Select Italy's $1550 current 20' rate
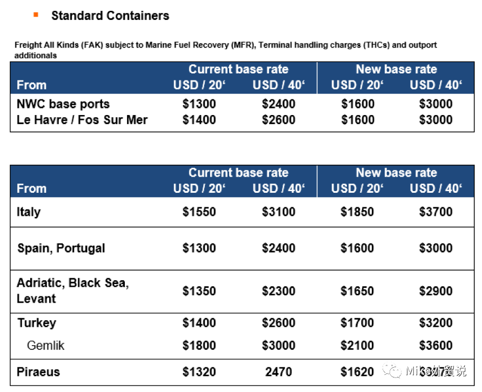Image resolution: width=482 pixels, height=392 pixels. tap(199, 212)
